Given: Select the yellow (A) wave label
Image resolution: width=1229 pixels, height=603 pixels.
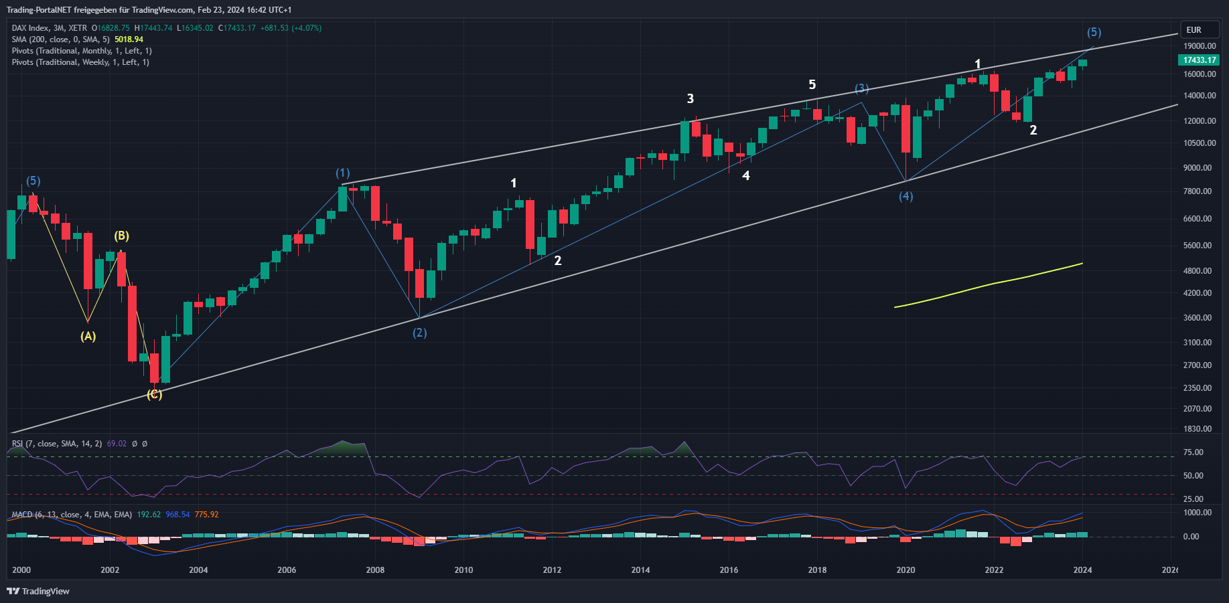Looking at the screenshot, I should [x=88, y=337].
